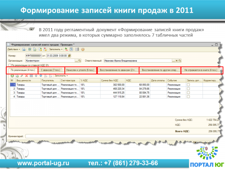Screen dimensions: 225x169
Task: Open the calendar picker beside the date
Action: click(69, 56)
